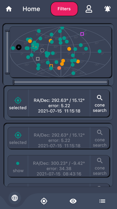Open the notifications bell icon
117x209 pixels.
pyautogui.click(x=107, y=9)
